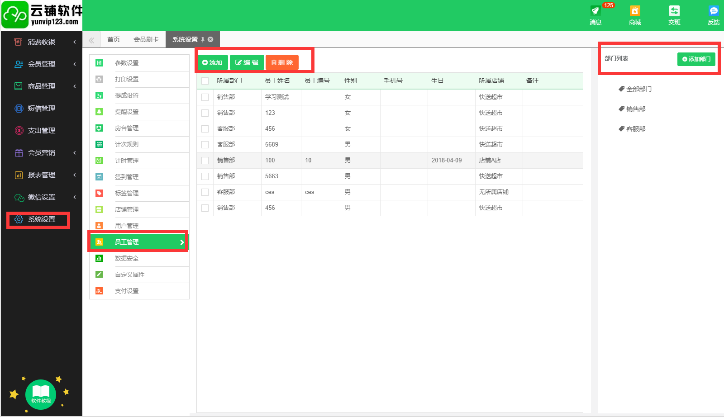Click the orange 删除 button
Image resolution: width=724 pixels, height=417 pixels.
tap(282, 62)
